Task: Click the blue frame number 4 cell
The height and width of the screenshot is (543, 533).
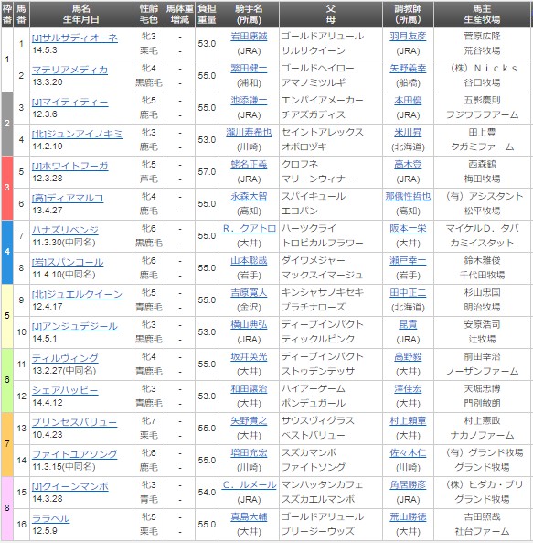Action: coord(7,252)
